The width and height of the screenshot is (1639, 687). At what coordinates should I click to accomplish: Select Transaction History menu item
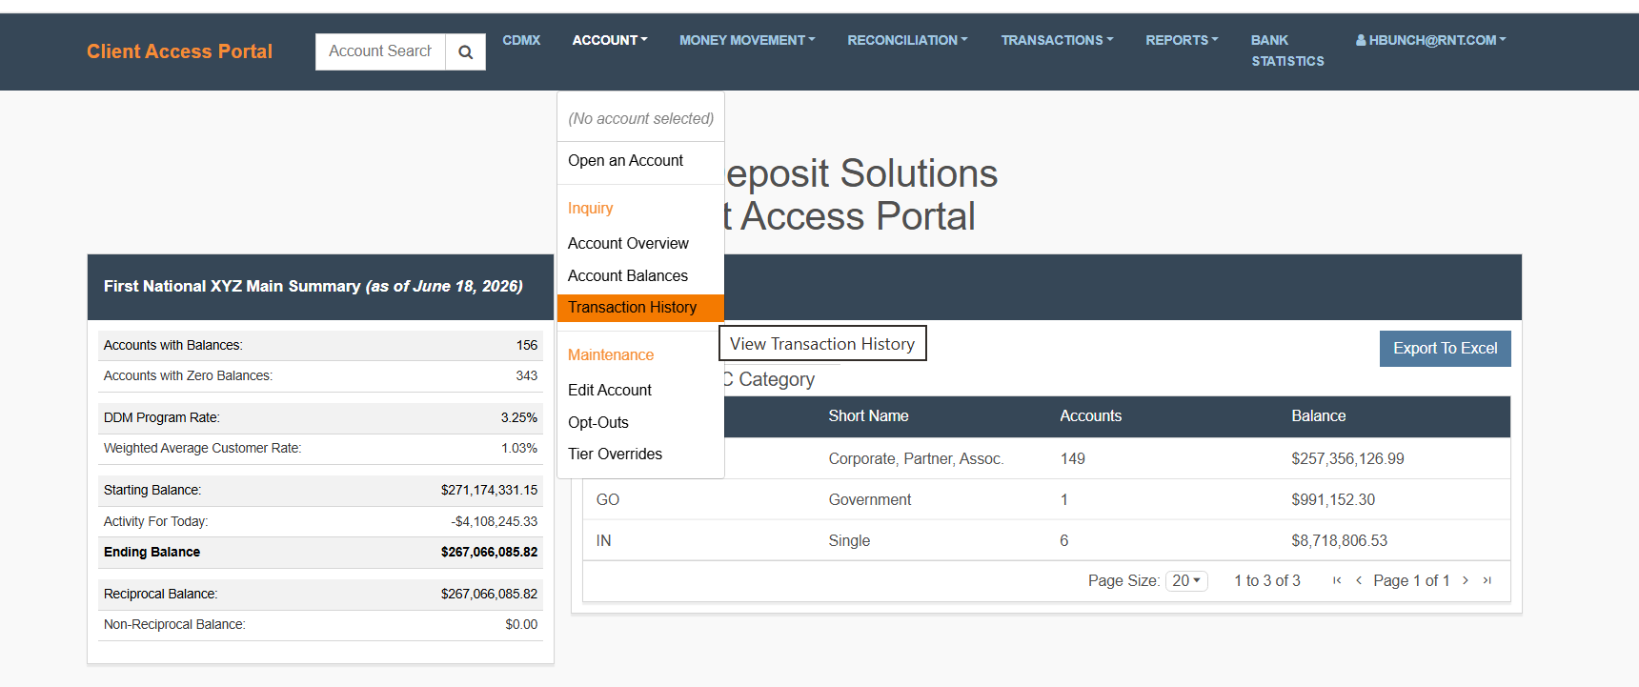click(x=640, y=308)
